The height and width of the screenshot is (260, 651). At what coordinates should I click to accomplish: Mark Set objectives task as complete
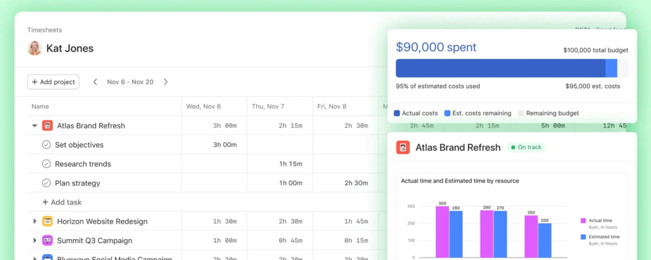pos(46,145)
